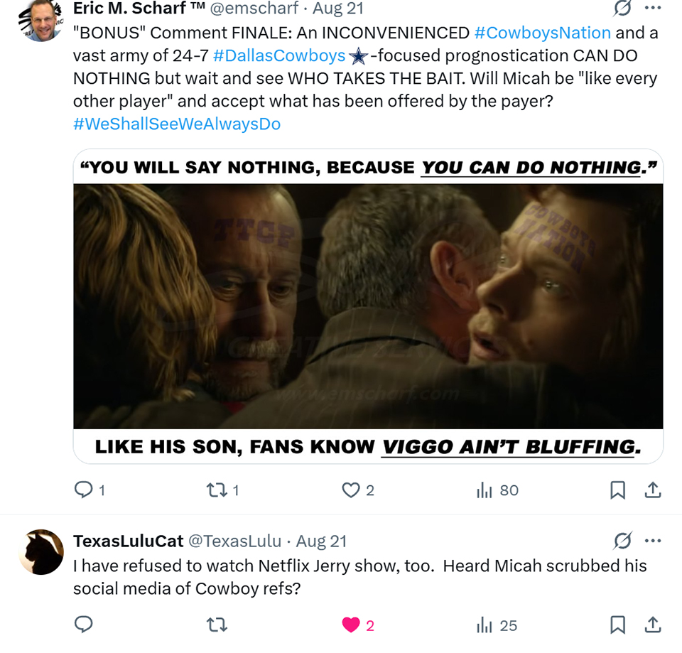682x653 pixels.
Task: Reply to Eric M. Scharf's post
Action: pyautogui.click(x=84, y=490)
